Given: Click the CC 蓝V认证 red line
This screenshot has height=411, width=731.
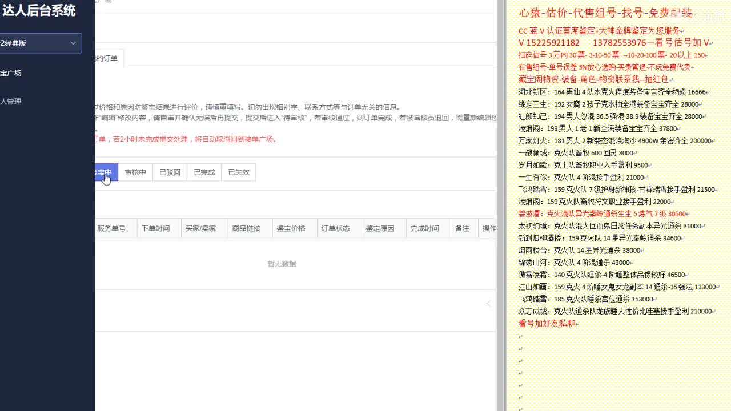Looking at the screenshot, I should pyautogui.click(x=601, y=31).
